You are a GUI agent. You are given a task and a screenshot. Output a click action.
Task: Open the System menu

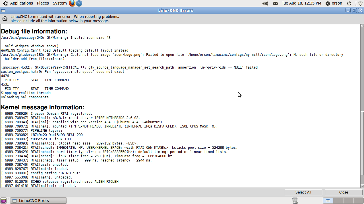coord(60,3)
